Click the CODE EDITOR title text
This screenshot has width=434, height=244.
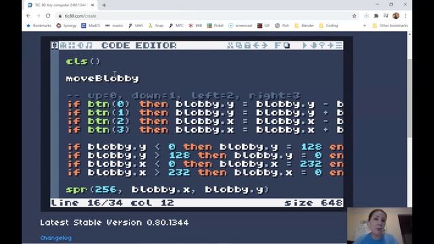139,45
